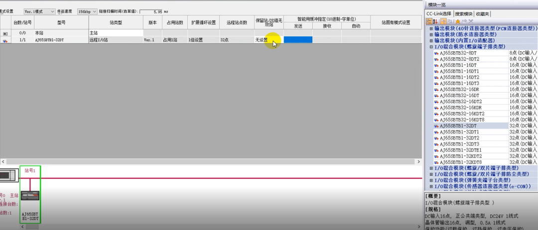Click the 32点 remote points cell
Screen dimensions: 538x230
pyautogui.click(x=237, y=40)
